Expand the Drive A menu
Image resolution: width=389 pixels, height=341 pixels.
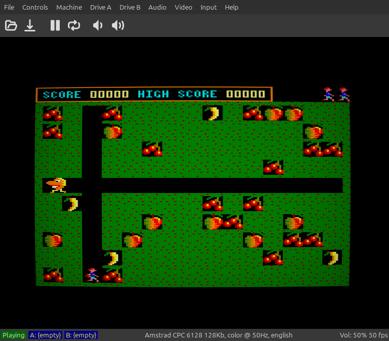click(x=101, y=7)
